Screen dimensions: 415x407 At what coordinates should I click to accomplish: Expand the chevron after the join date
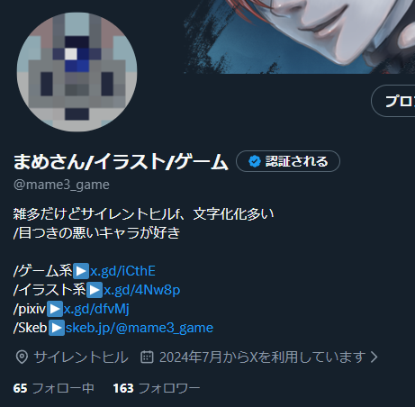coord(374,357)
